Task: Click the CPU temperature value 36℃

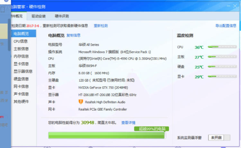Action: [199, 47]
